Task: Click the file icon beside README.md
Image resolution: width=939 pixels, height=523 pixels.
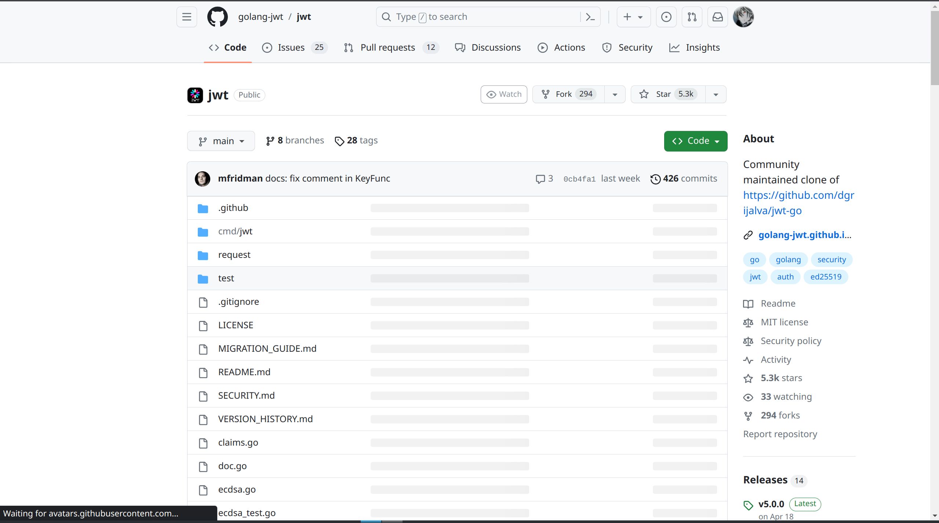Action: click(203, 373)
